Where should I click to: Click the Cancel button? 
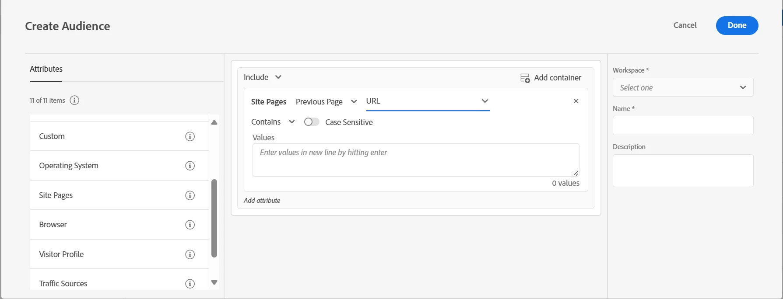pos(685,25)
